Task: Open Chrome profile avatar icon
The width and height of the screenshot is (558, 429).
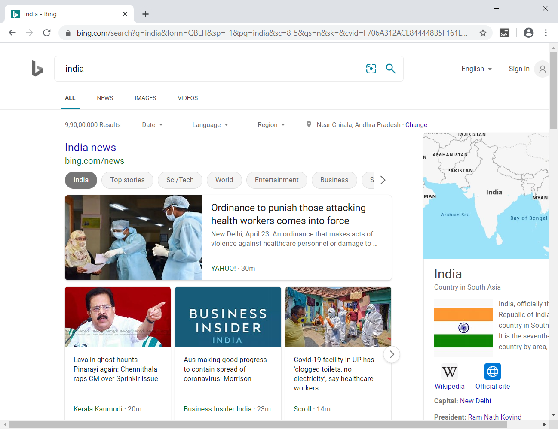Action: [528, 33]
